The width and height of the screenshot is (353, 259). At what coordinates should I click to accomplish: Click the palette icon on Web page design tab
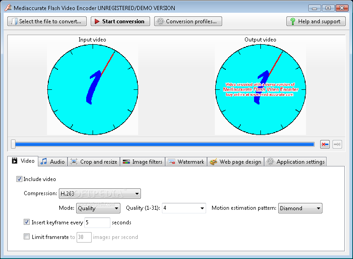pos(213,161)
